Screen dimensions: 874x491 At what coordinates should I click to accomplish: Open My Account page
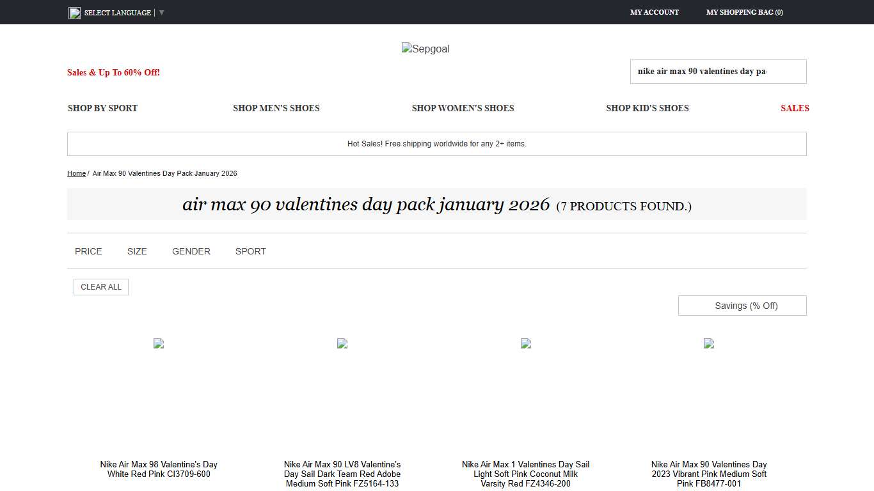(654, 12)
